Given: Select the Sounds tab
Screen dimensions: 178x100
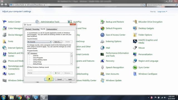Looking at the screenshot, I should click(43, 29).
